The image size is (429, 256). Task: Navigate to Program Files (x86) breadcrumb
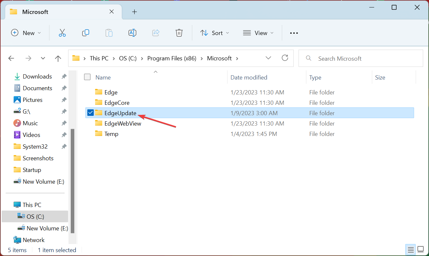pyautogui.click(x=171, y=58)
